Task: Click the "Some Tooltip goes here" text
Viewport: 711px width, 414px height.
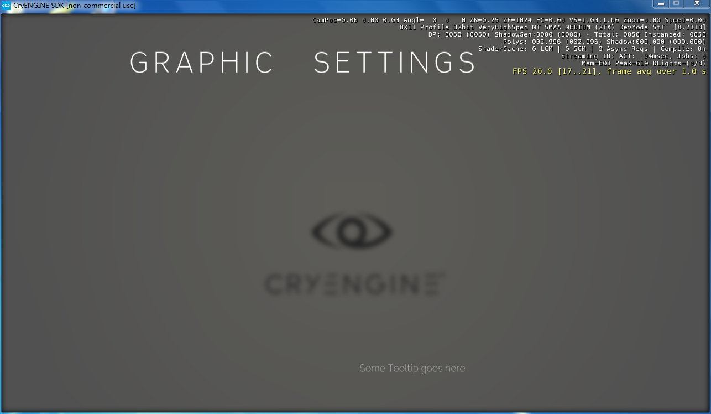Action: 412,368
